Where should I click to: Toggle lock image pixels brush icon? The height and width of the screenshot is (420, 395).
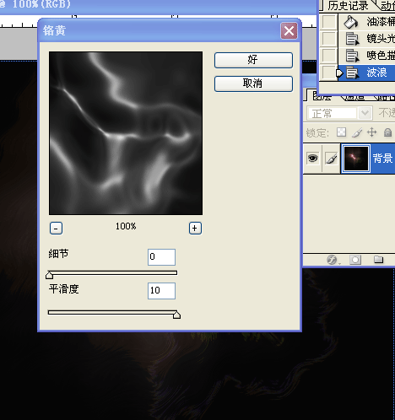357,132
